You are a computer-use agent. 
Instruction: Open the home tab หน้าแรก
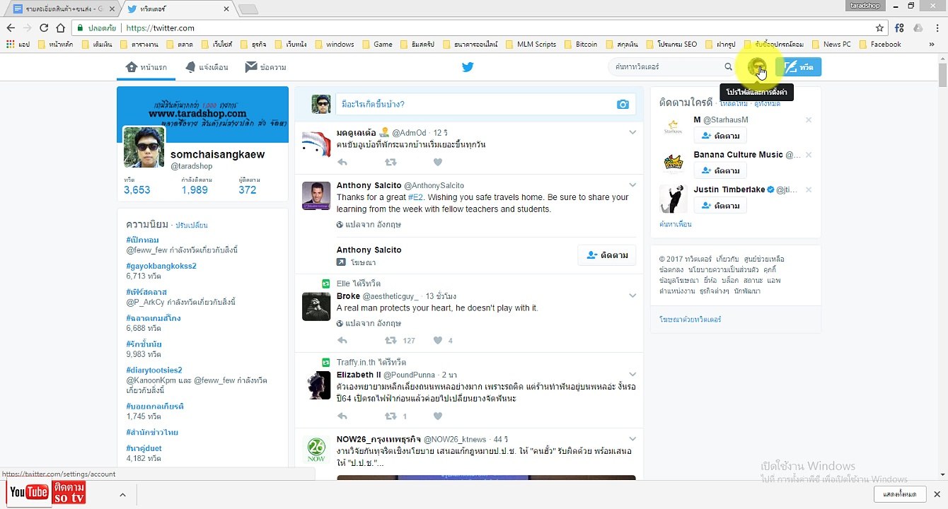[x=146, y=67]
